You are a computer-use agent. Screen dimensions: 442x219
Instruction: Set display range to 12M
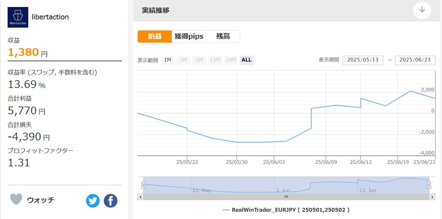pyautogui.click(x=215, y=60)
